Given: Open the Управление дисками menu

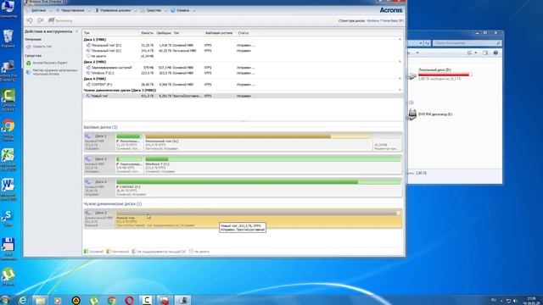Looking at the screenshot, I should coord(115,10).
